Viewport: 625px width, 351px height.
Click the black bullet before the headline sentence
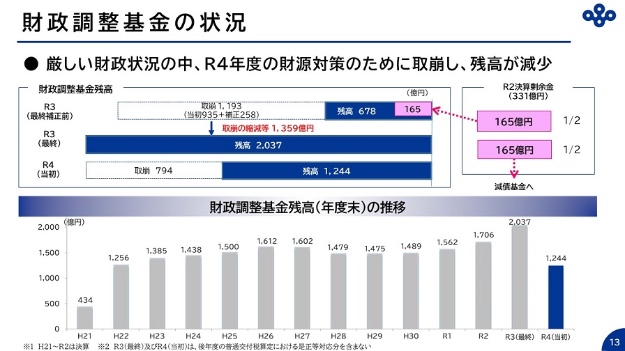click(30, 63)
